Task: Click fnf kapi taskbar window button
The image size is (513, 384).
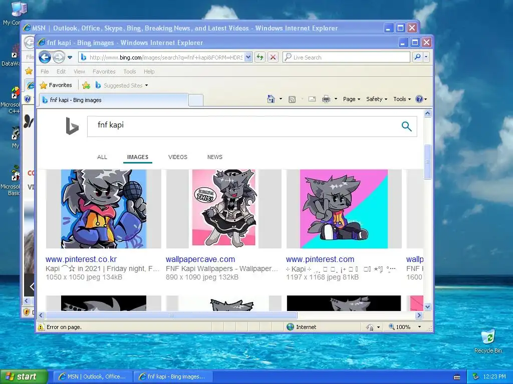Action: click(x=173, y=376)
